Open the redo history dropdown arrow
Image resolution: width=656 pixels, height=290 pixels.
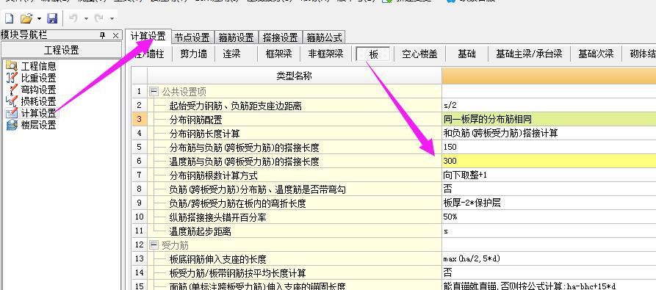[x=112, y=19]
